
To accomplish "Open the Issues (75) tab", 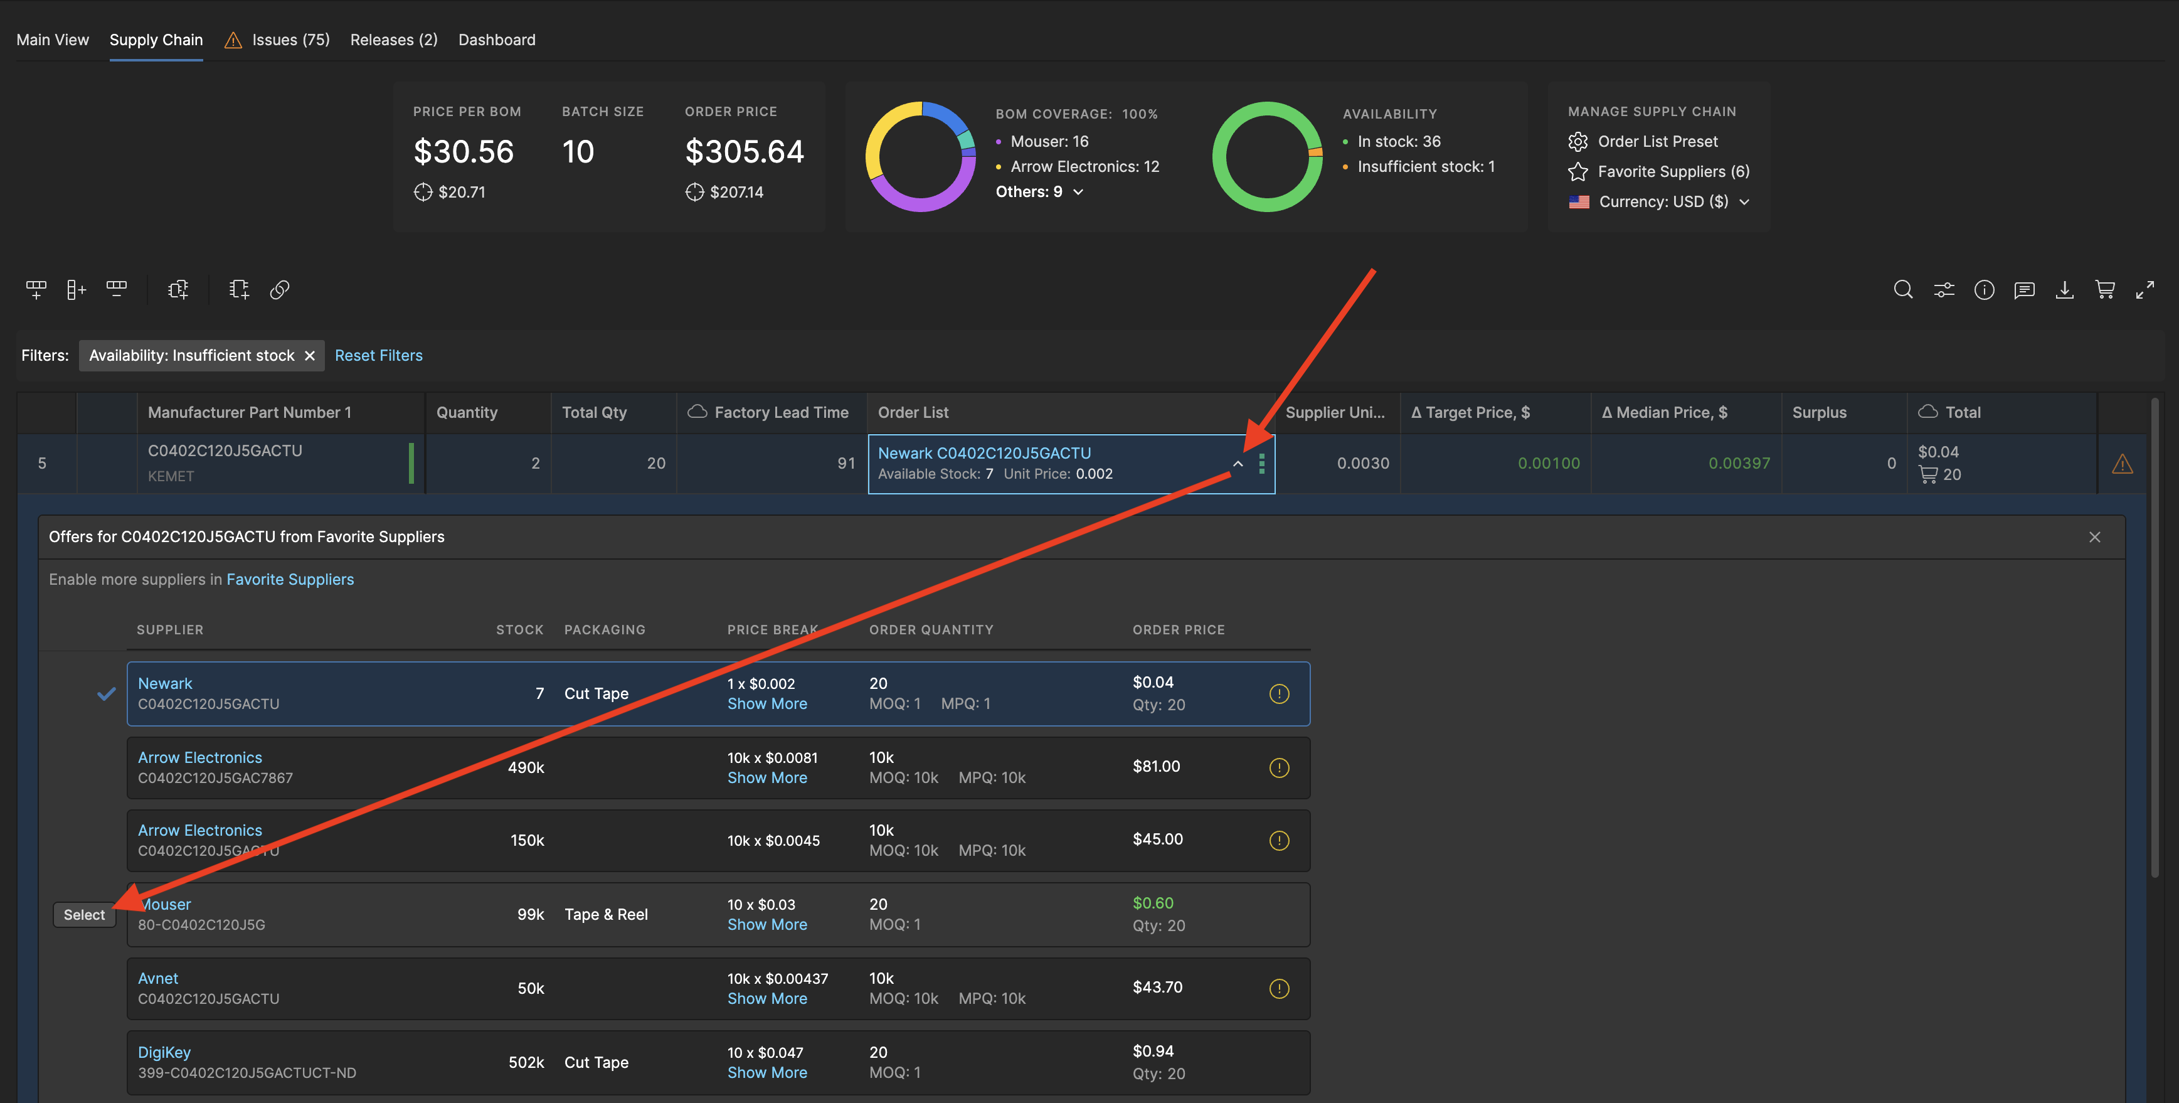I will point(291,40).
